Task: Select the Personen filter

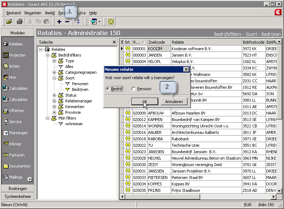Action: click(80, 84)
